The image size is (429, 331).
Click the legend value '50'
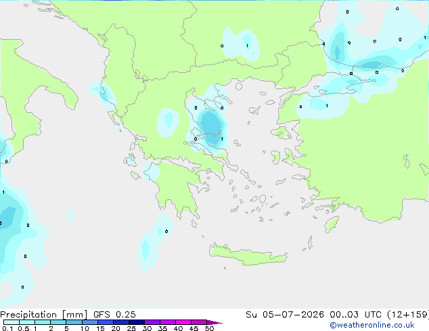(x=209, y=328)
